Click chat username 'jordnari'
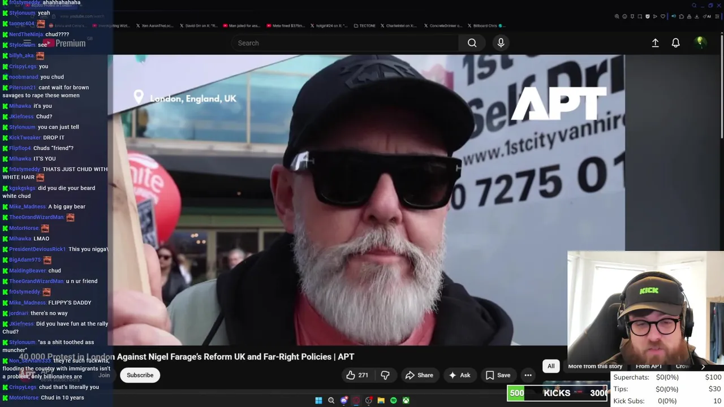 pos(19,313)
